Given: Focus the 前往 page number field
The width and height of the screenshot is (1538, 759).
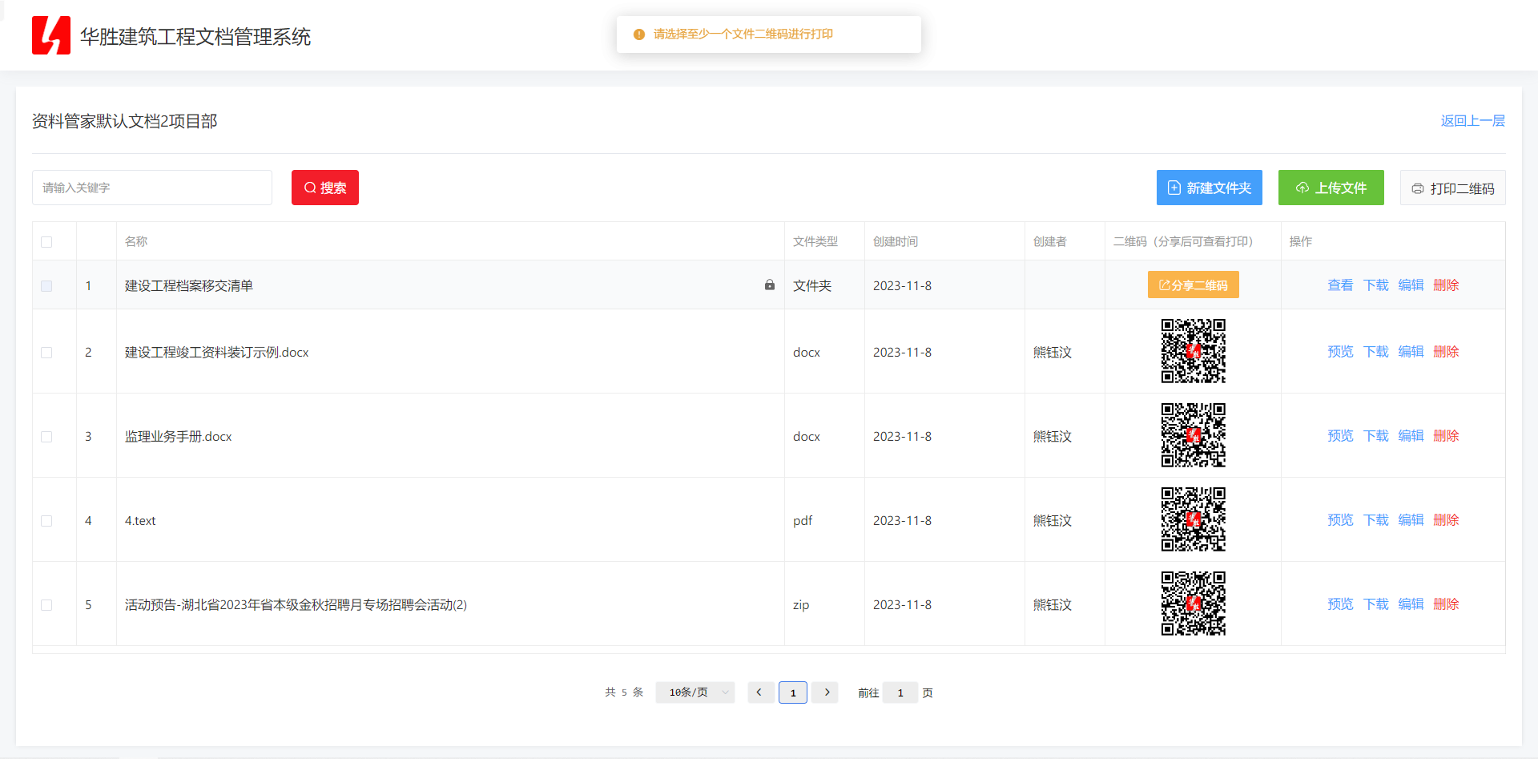Looking at the screenshot, I should click(900, 692).
